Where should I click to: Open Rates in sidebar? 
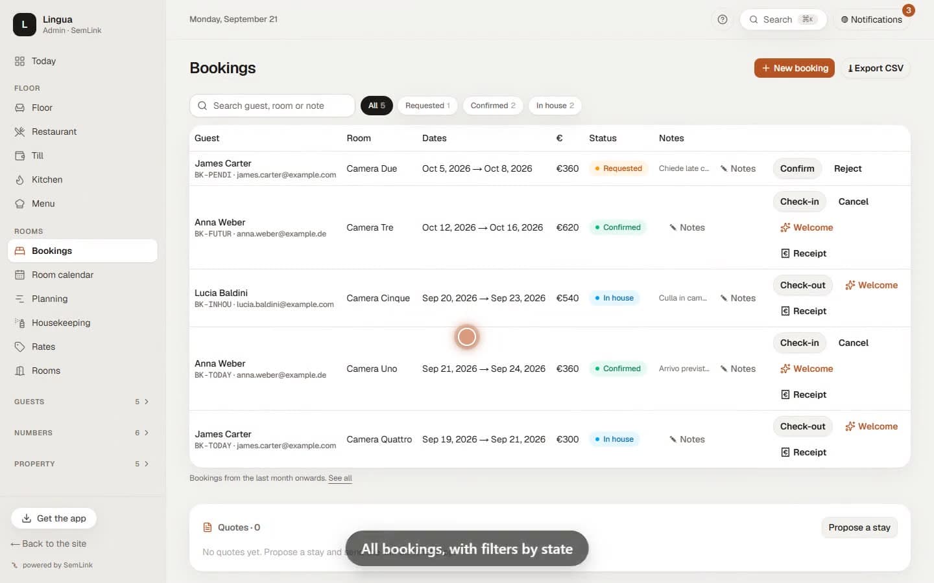(x=82, y=347)
